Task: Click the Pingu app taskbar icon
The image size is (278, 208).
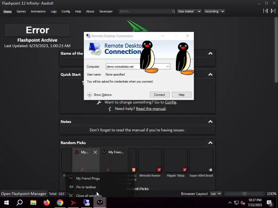Action: point(100,203)
